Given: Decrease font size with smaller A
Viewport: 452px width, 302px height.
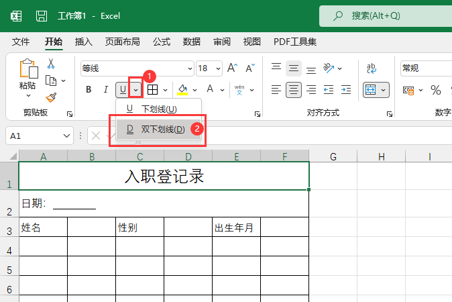Looking at the screenshot, I should (249, 68).
